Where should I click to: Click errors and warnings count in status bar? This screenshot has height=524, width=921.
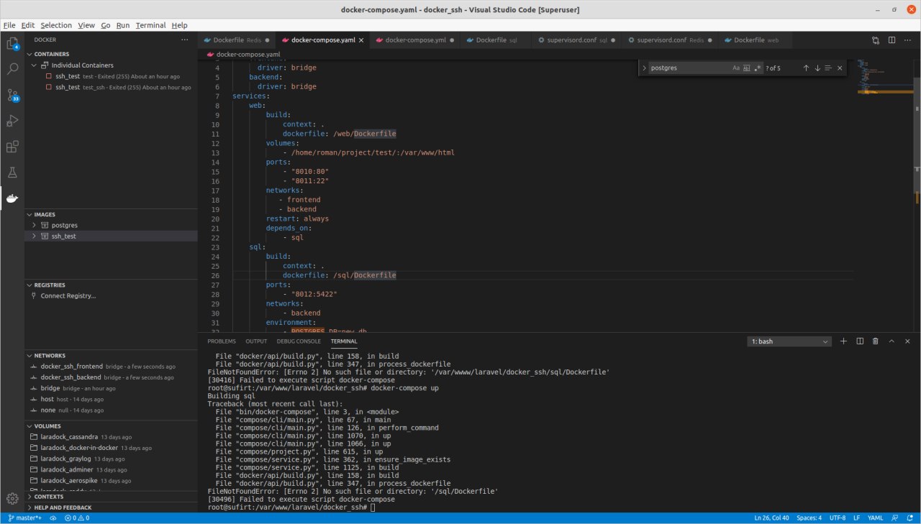tap(77, 518)
